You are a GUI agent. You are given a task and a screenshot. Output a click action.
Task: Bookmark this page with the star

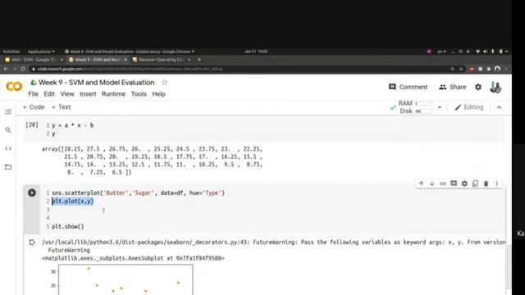[x=461, y=69]
